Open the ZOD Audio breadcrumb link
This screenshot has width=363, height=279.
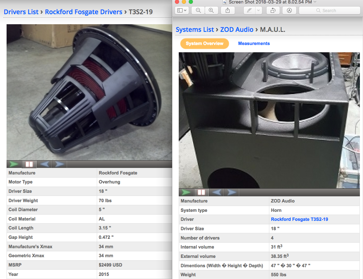[236, 29]
